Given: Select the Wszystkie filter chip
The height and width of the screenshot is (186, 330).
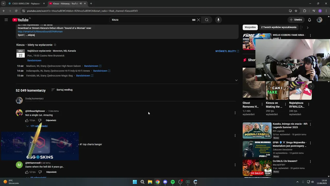Looking at the screenshot, I should (x=250, y=27).
